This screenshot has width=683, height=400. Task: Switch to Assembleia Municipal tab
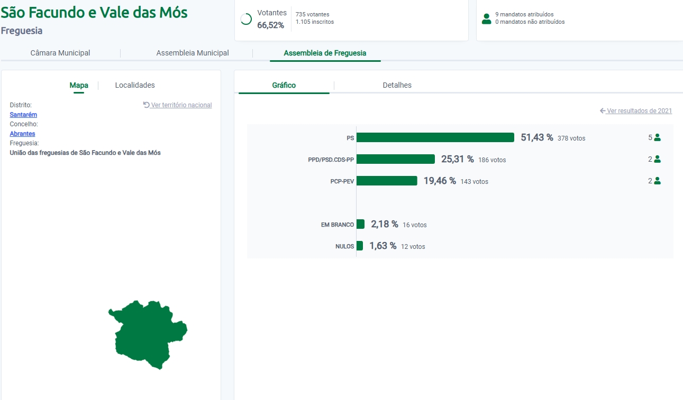193,53
